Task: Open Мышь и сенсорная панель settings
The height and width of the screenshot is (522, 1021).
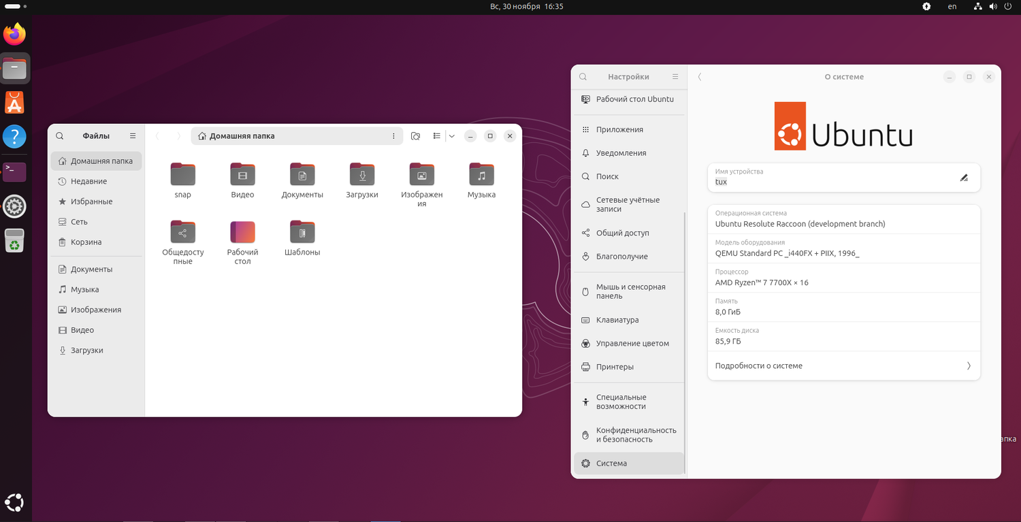Action: coord(628,291)
